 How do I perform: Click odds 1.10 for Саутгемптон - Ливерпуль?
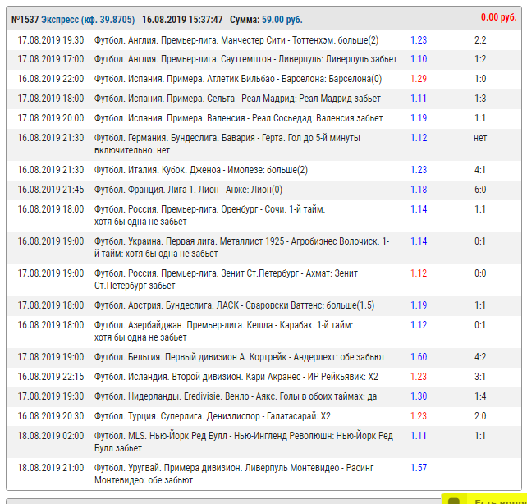[419, 59]
